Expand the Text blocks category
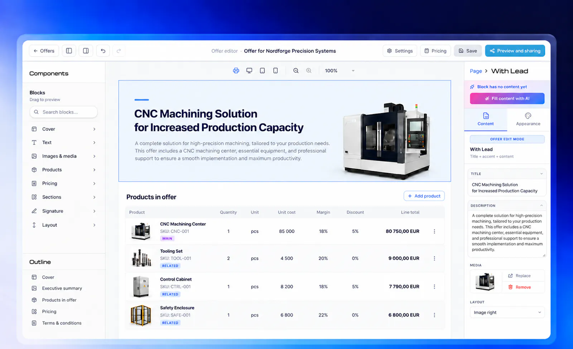The height and width of the screenshot is (349, 573). (x=64, y=142)
